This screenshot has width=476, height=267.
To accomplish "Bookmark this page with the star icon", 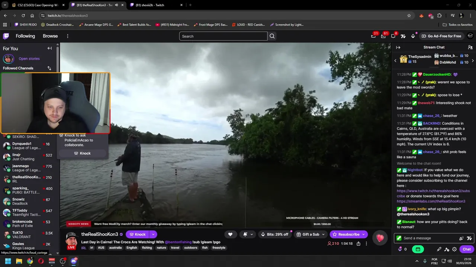I will coord(409,16).
